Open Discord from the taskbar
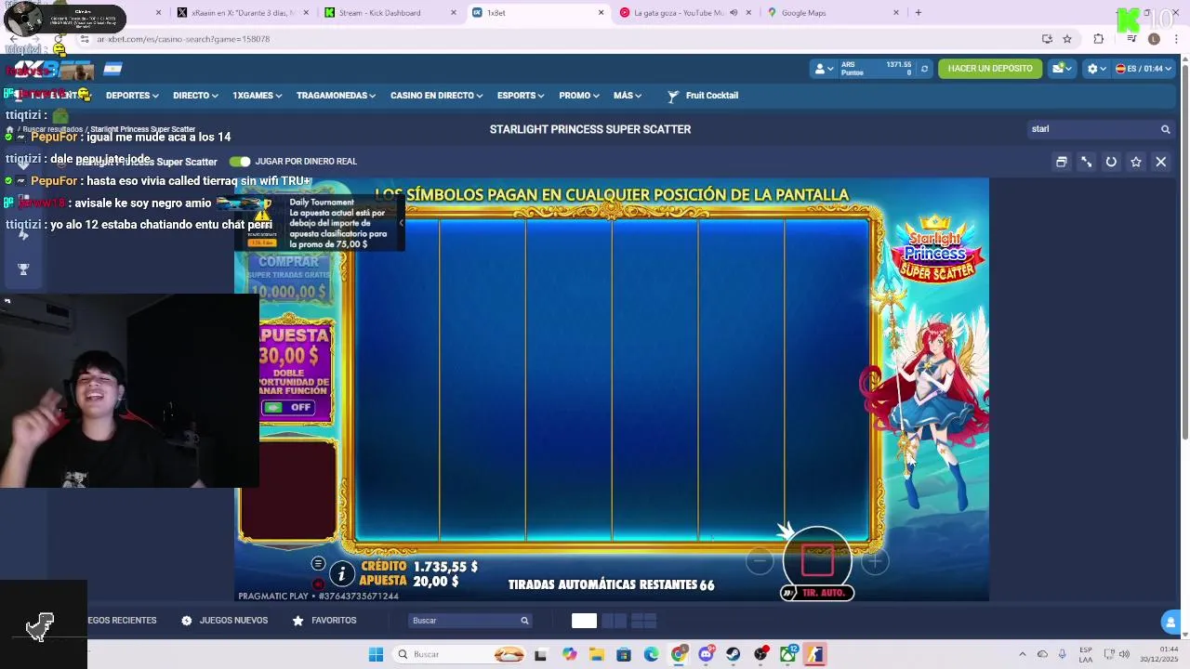This screenshot has height=669, width=1190. pyautogui.click(x=707, y=654)
